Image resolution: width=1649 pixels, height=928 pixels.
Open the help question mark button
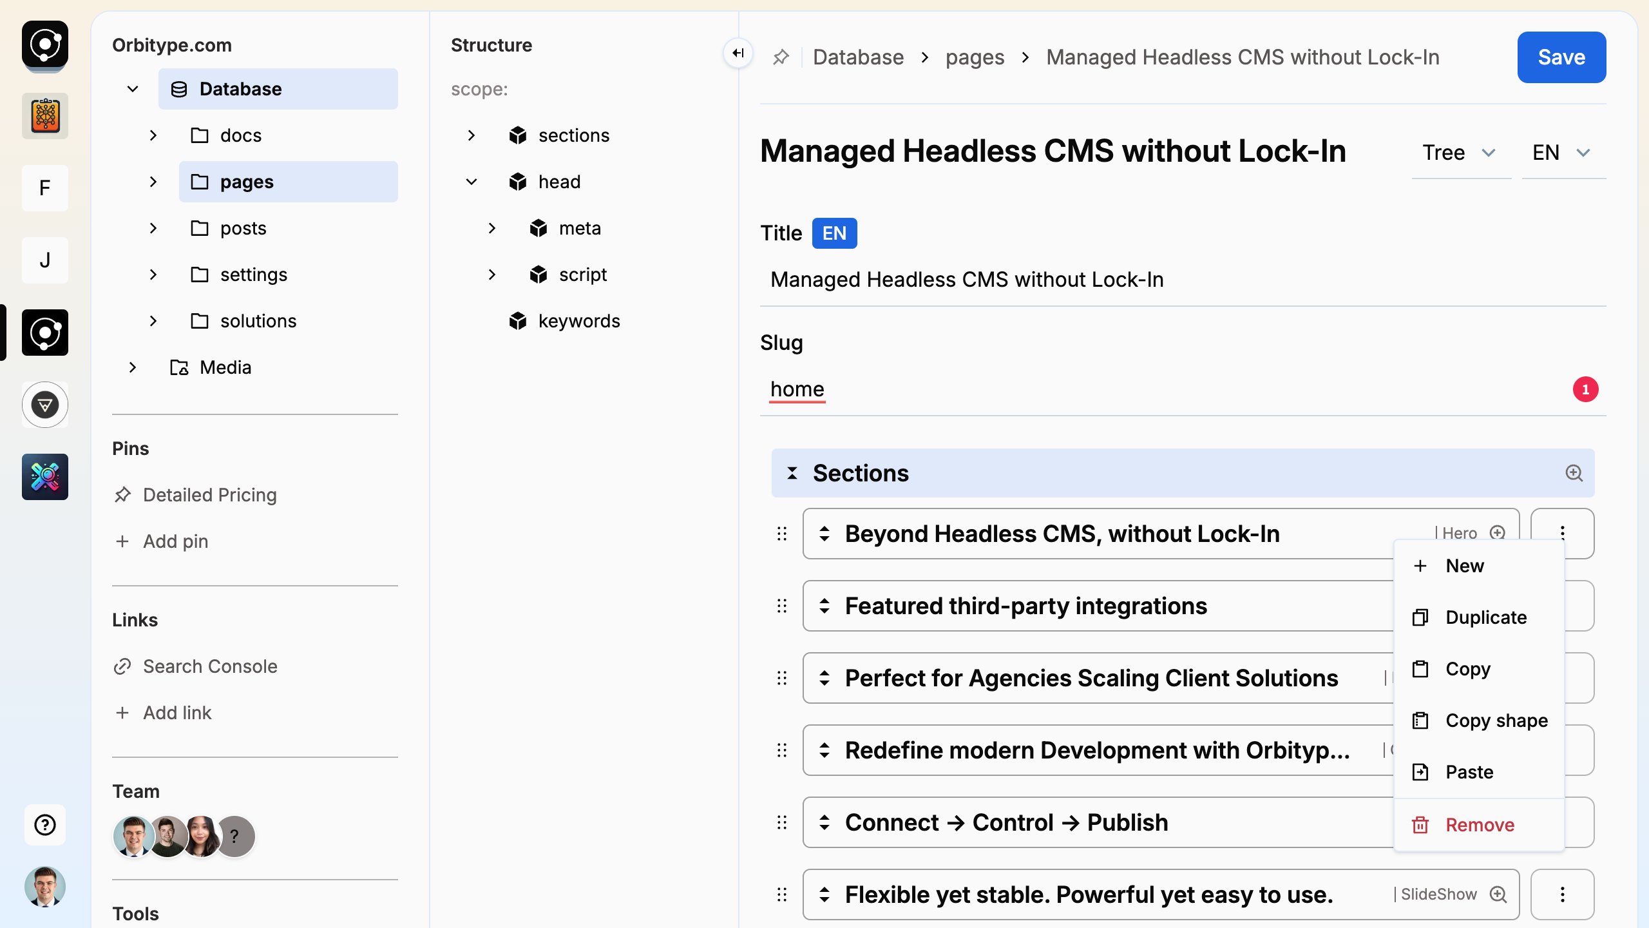[45, 825]
